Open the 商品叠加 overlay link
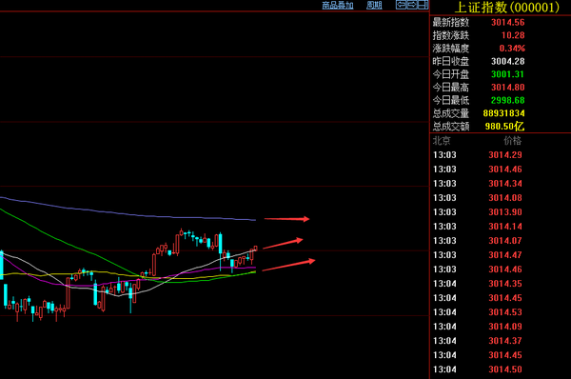The width and height of the screenshot is (571, 379). point(338,5)
